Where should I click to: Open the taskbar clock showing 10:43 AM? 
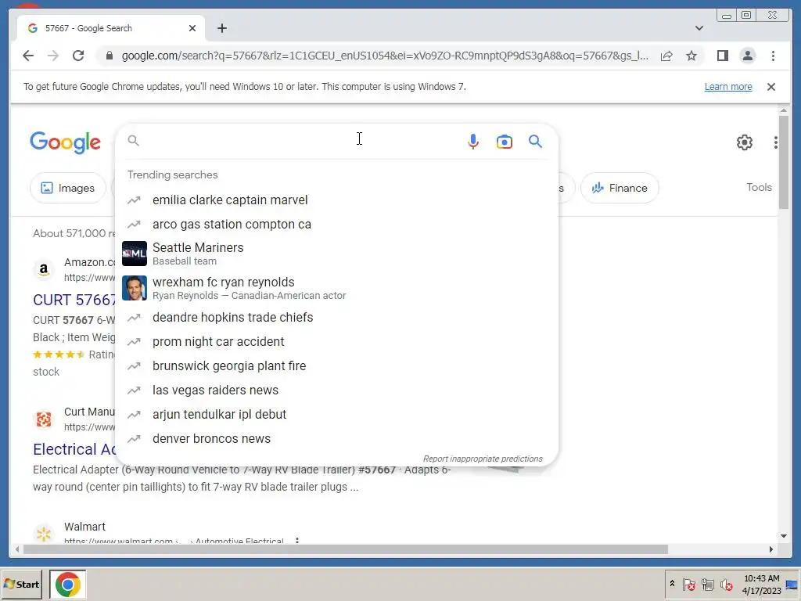[761, 585]
